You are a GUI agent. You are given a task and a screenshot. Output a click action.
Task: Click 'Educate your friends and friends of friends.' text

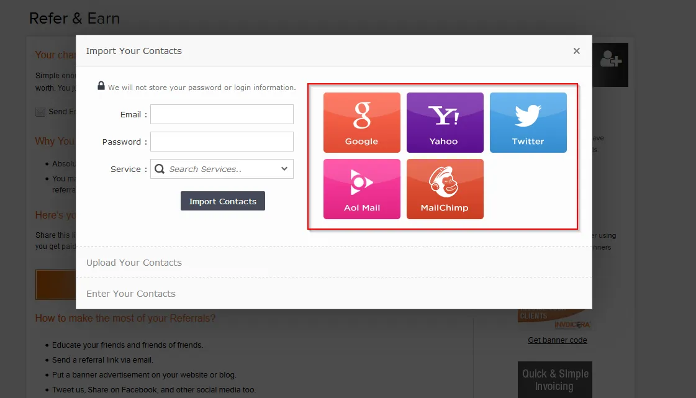127,345
